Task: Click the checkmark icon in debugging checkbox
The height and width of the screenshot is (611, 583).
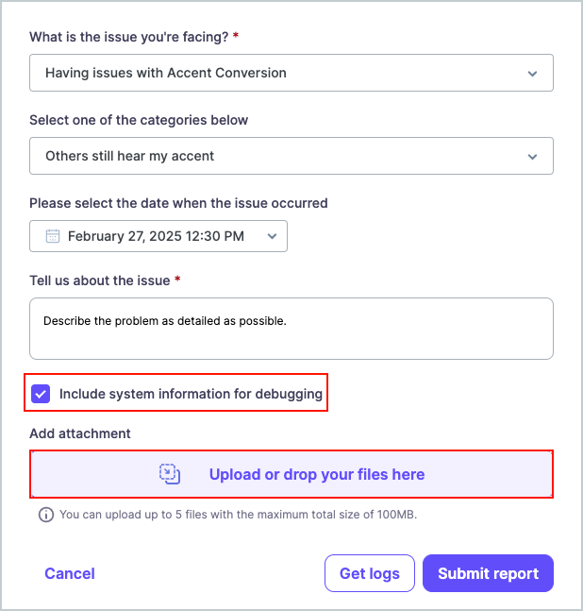Action: point(41,394)
